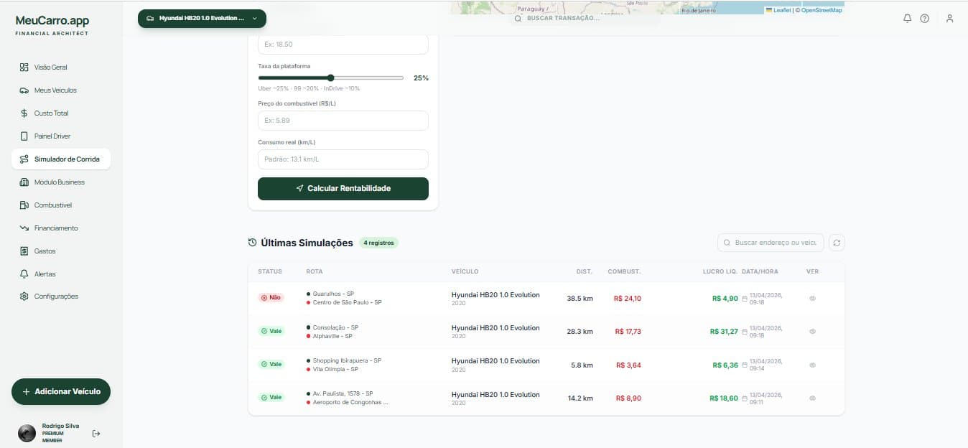Click the input with placeholder Ex: 18.50
Screen dimensions: 968x448
(x=343, y=45)
